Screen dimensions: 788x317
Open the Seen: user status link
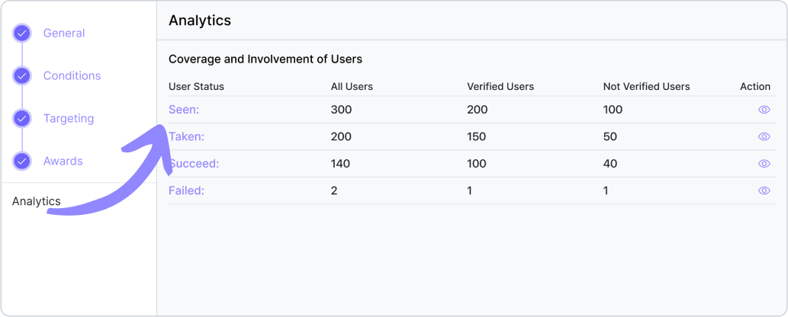tap(184, 110)
